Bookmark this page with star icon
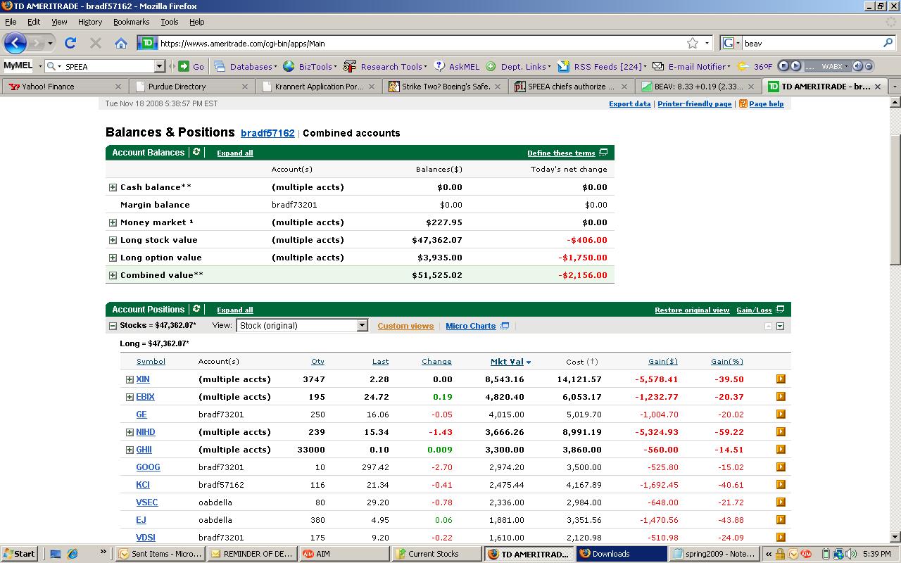 pos(693,43)
